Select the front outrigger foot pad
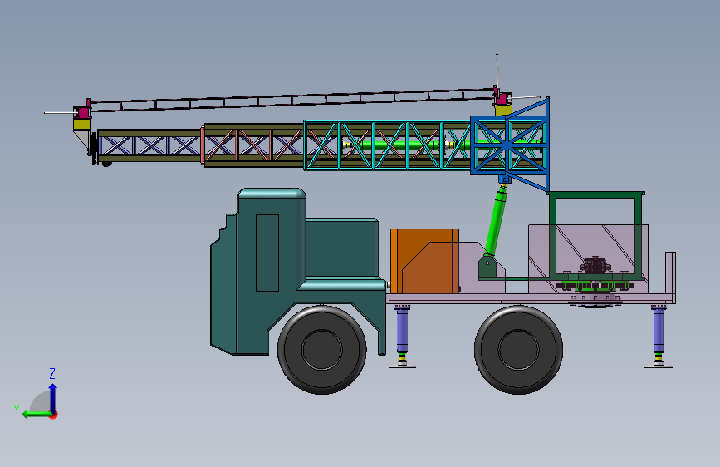 (x=402, y=366)
